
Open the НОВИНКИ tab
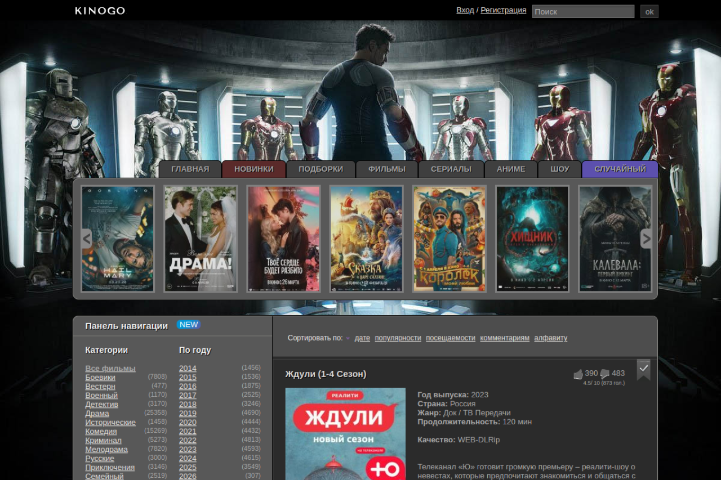(253, 169)
